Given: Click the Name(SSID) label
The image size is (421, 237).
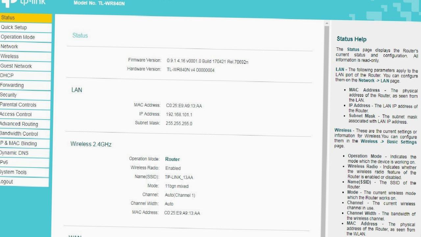Looking at the screenshot, I should [x=147, y=177].
